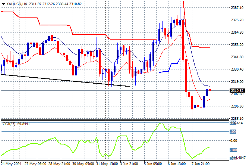
Task: Click the 2296.50 price scale label
Action: click(x=237, y=106)
